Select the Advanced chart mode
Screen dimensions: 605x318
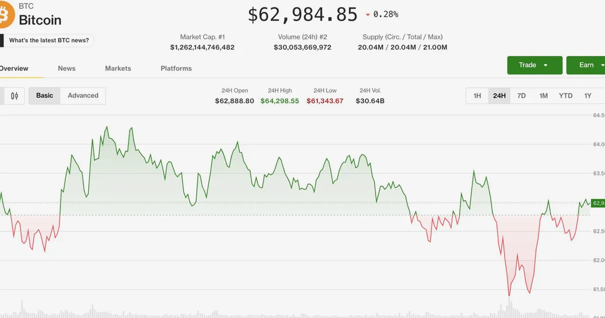tap(83, 95)
